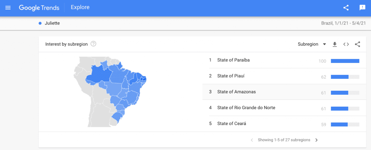Open the interest by subregion help icon
371x150 pixels.
click(x=93, y=44)
